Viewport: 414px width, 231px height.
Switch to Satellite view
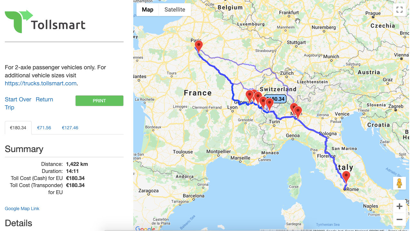174,10
